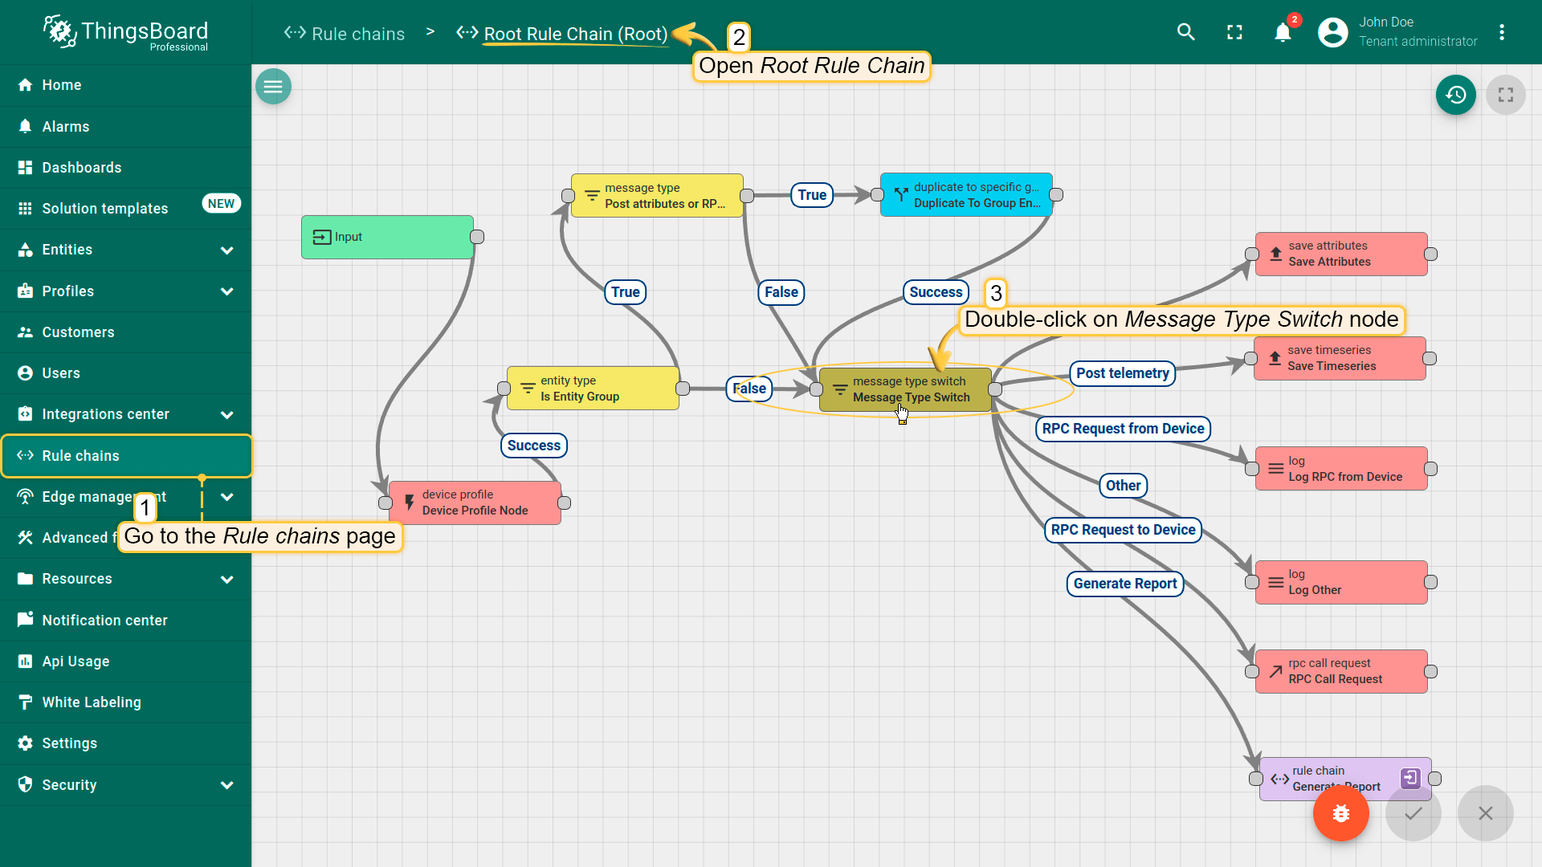This screenshot has height=867, width=1542.
Task: Click the search icon in top bar
Action: [1186, 32]
